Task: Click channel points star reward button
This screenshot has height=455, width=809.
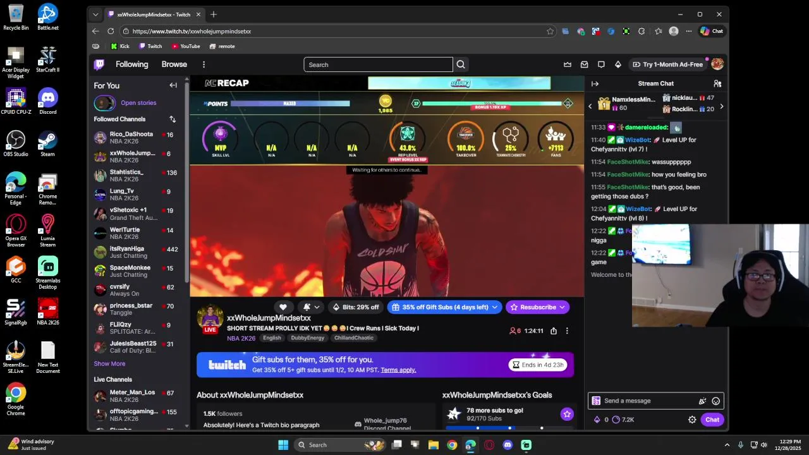Action: coord(567,414)
